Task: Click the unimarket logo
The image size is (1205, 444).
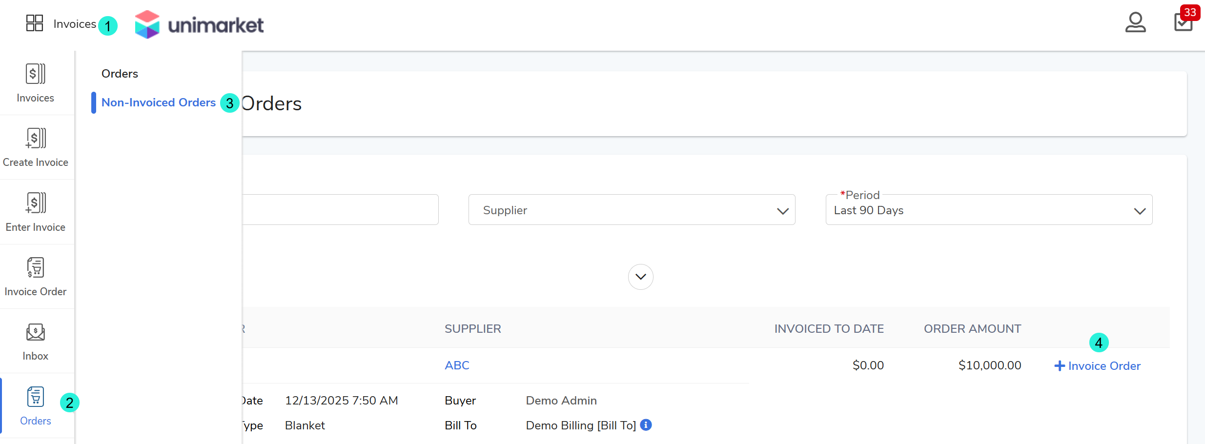Action: (199, 24)
